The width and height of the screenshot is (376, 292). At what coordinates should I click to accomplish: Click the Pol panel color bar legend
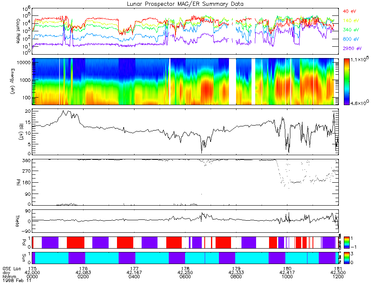(x=346, y=242)
